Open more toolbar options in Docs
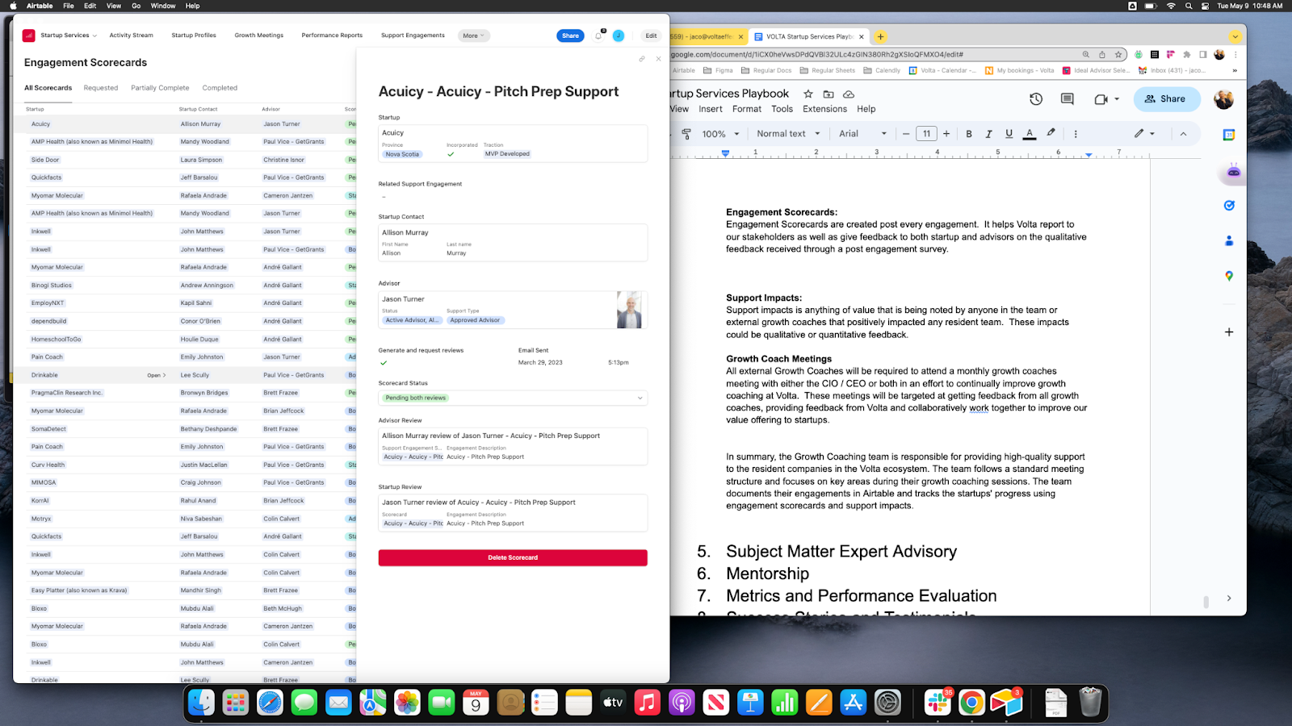The image size is (1292, 726). 1076,134
